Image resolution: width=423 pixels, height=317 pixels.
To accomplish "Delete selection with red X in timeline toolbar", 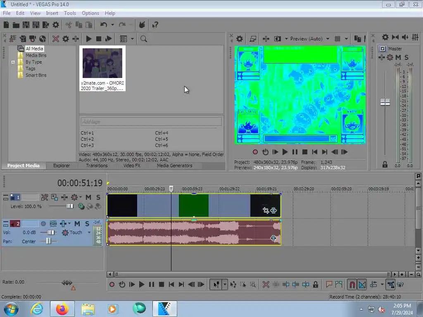I will [x=266, y=284].
